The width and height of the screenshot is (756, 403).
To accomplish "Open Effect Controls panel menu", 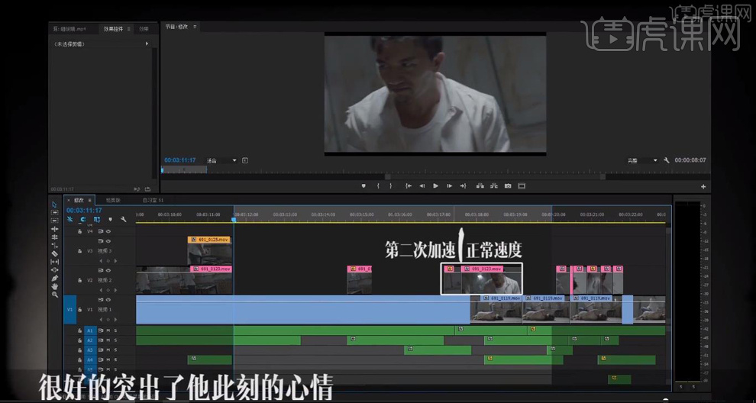I will pos(129,29).
